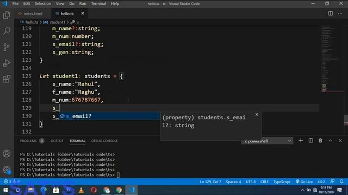The image size is (348, 195).
Task: Open the Accounts menu icon
Action: [x=7, y=154]
